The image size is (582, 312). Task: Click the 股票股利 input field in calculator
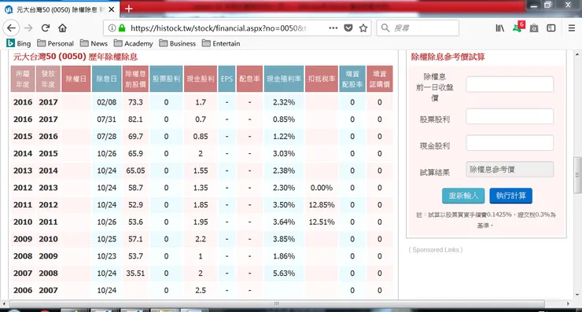pos(510,116)
